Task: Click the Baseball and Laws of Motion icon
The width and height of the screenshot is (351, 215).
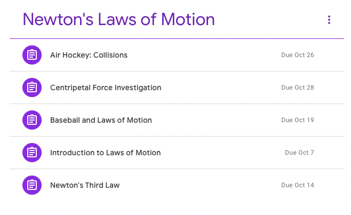Action: click(32, 120)
